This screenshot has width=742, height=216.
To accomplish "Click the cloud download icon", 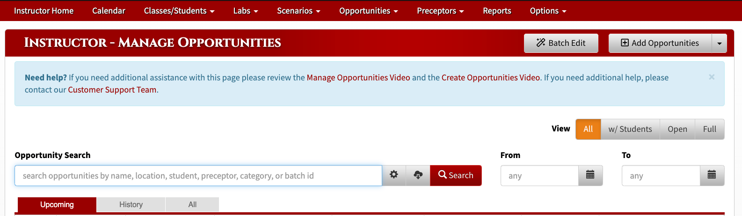I will tap(418, 175).
